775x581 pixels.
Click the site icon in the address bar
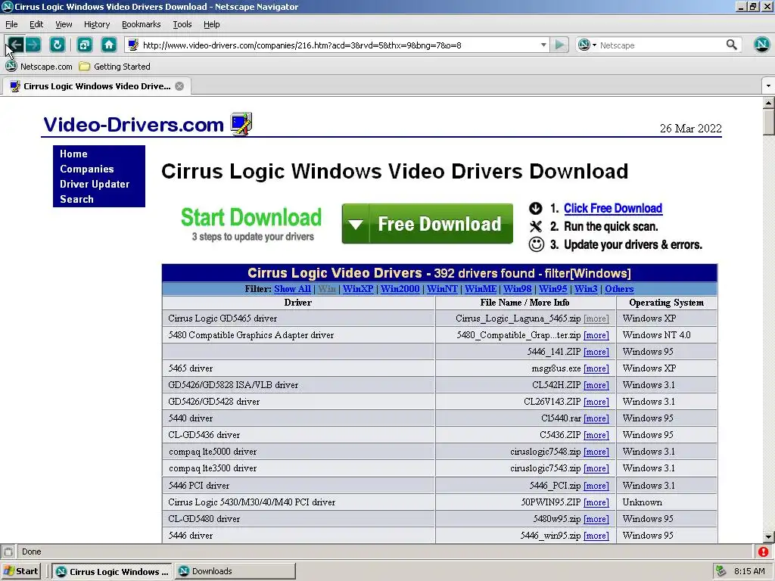(133, 45)
